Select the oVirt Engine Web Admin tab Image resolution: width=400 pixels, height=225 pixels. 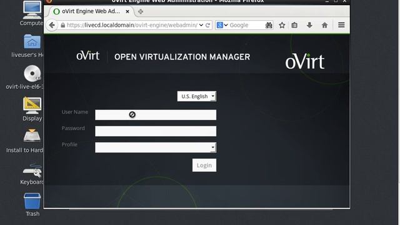(x=91, y=11)
